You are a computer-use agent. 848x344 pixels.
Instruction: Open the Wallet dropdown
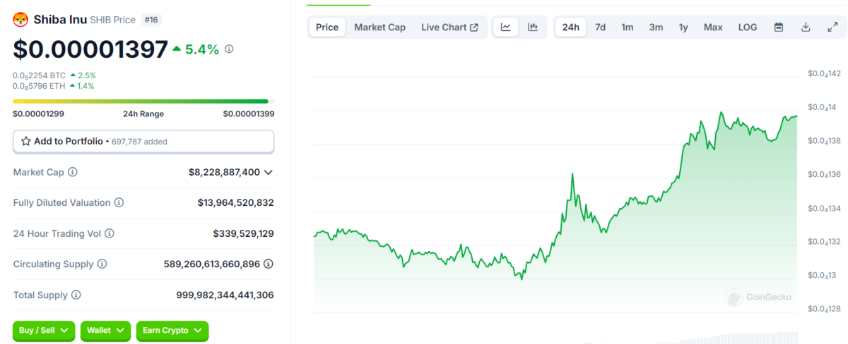105,330
